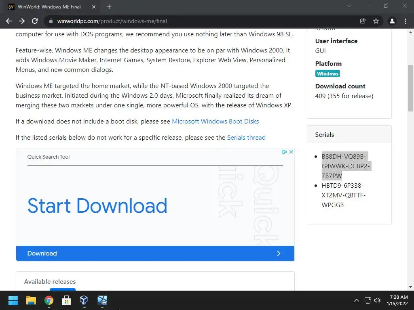Viewport: 414px width, 310px height.
Task: Open Chrome's three-dot menu
Action: tap(405, 21)
